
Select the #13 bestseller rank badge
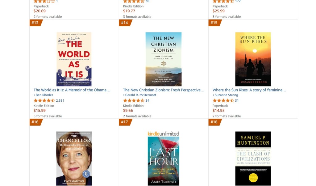click(x=35, y=23)
